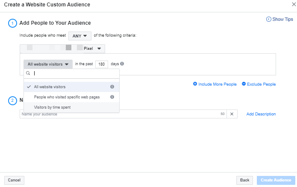The image size is (297, 187).
Task: Click the plus icon for Include More People
Action: pos(195,84)
